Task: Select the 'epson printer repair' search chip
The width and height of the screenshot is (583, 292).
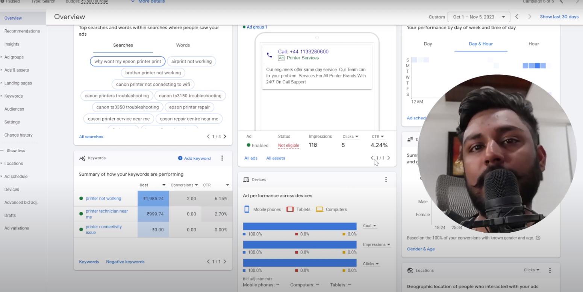Action: [x=189, y=107]
